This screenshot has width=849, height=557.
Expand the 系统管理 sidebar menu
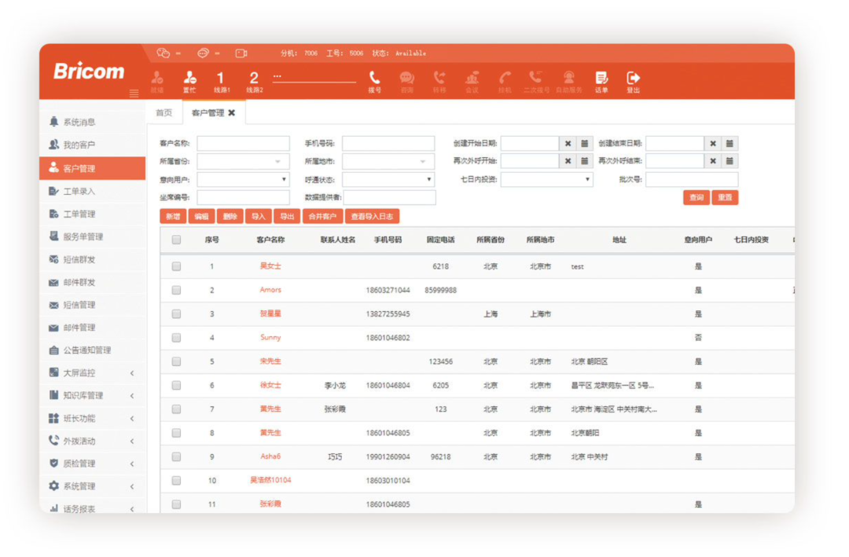(93, 486)
